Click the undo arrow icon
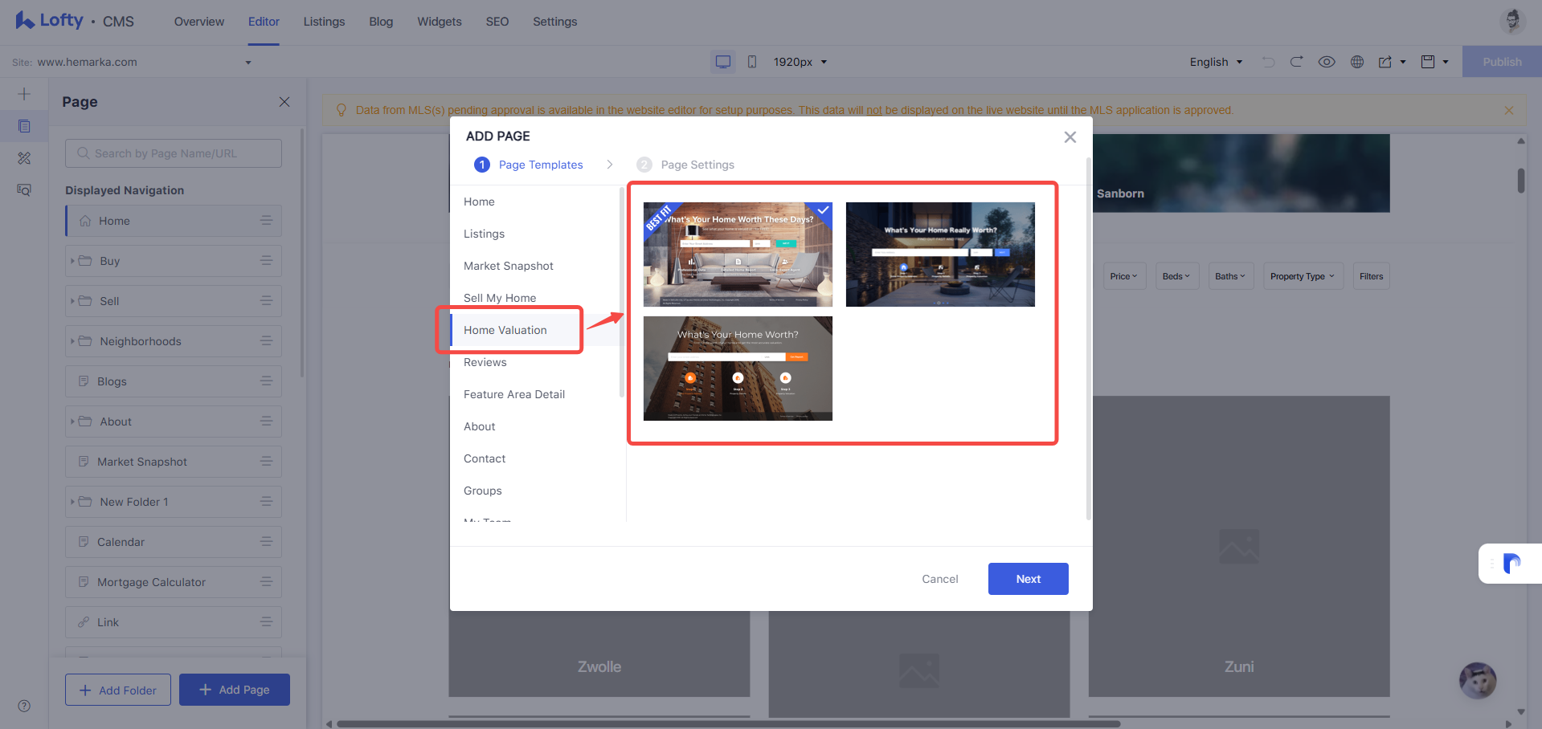This screenshot has width=1542, height=729. tap(1269, 62)
